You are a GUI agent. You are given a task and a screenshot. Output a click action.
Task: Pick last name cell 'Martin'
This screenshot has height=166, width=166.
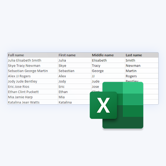coord(142,71)
